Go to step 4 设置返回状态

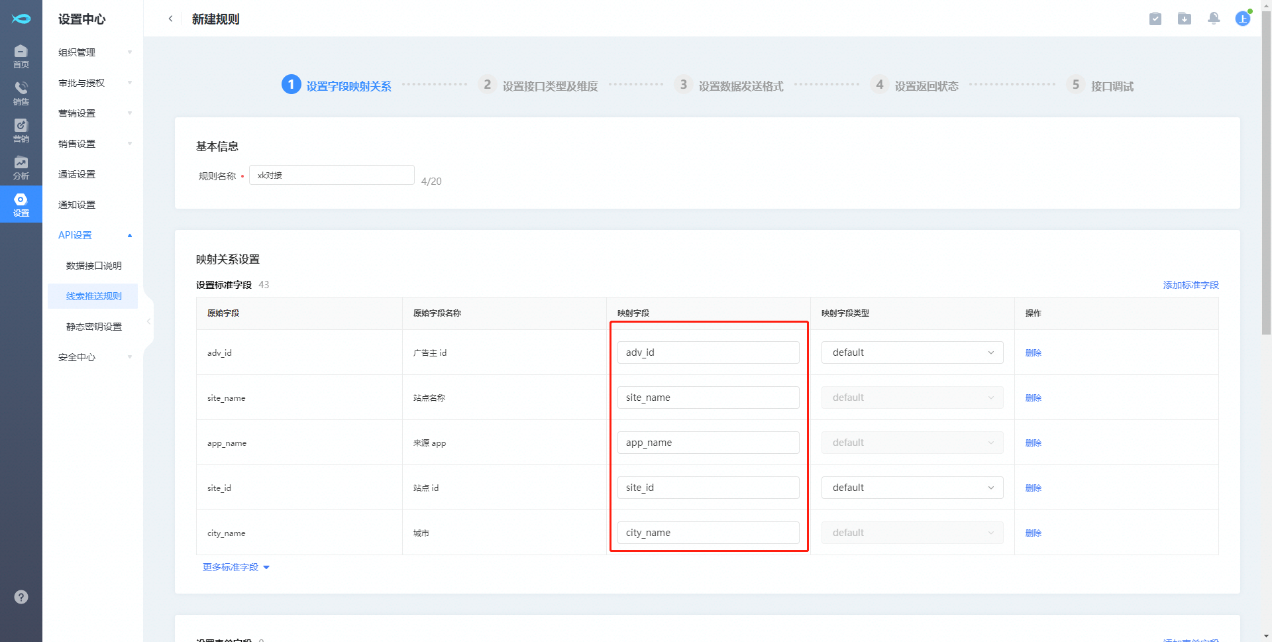[x=915, y=85]
